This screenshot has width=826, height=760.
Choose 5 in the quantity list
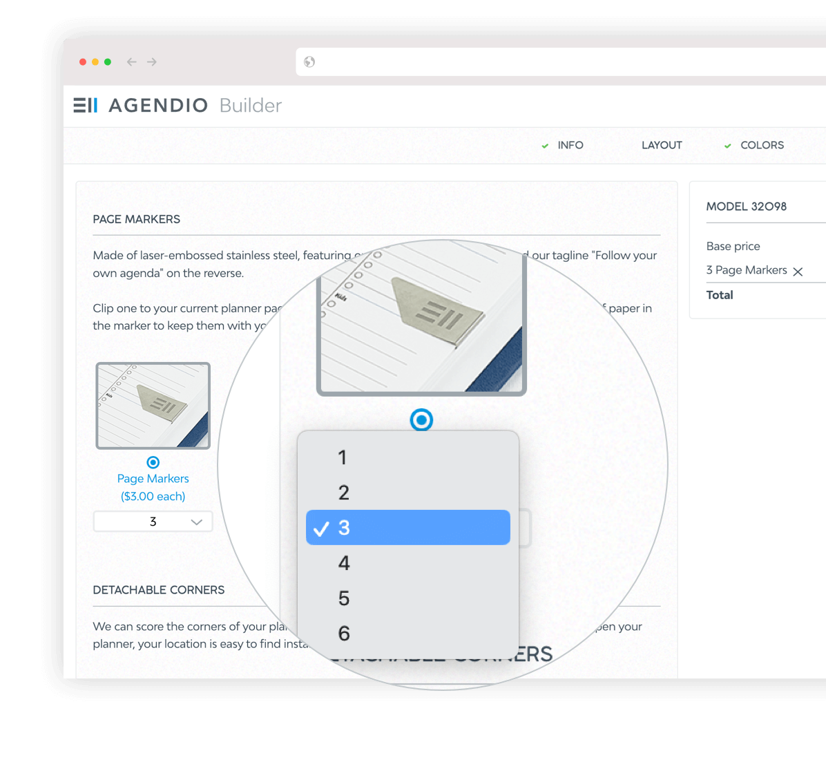[407, 598]
